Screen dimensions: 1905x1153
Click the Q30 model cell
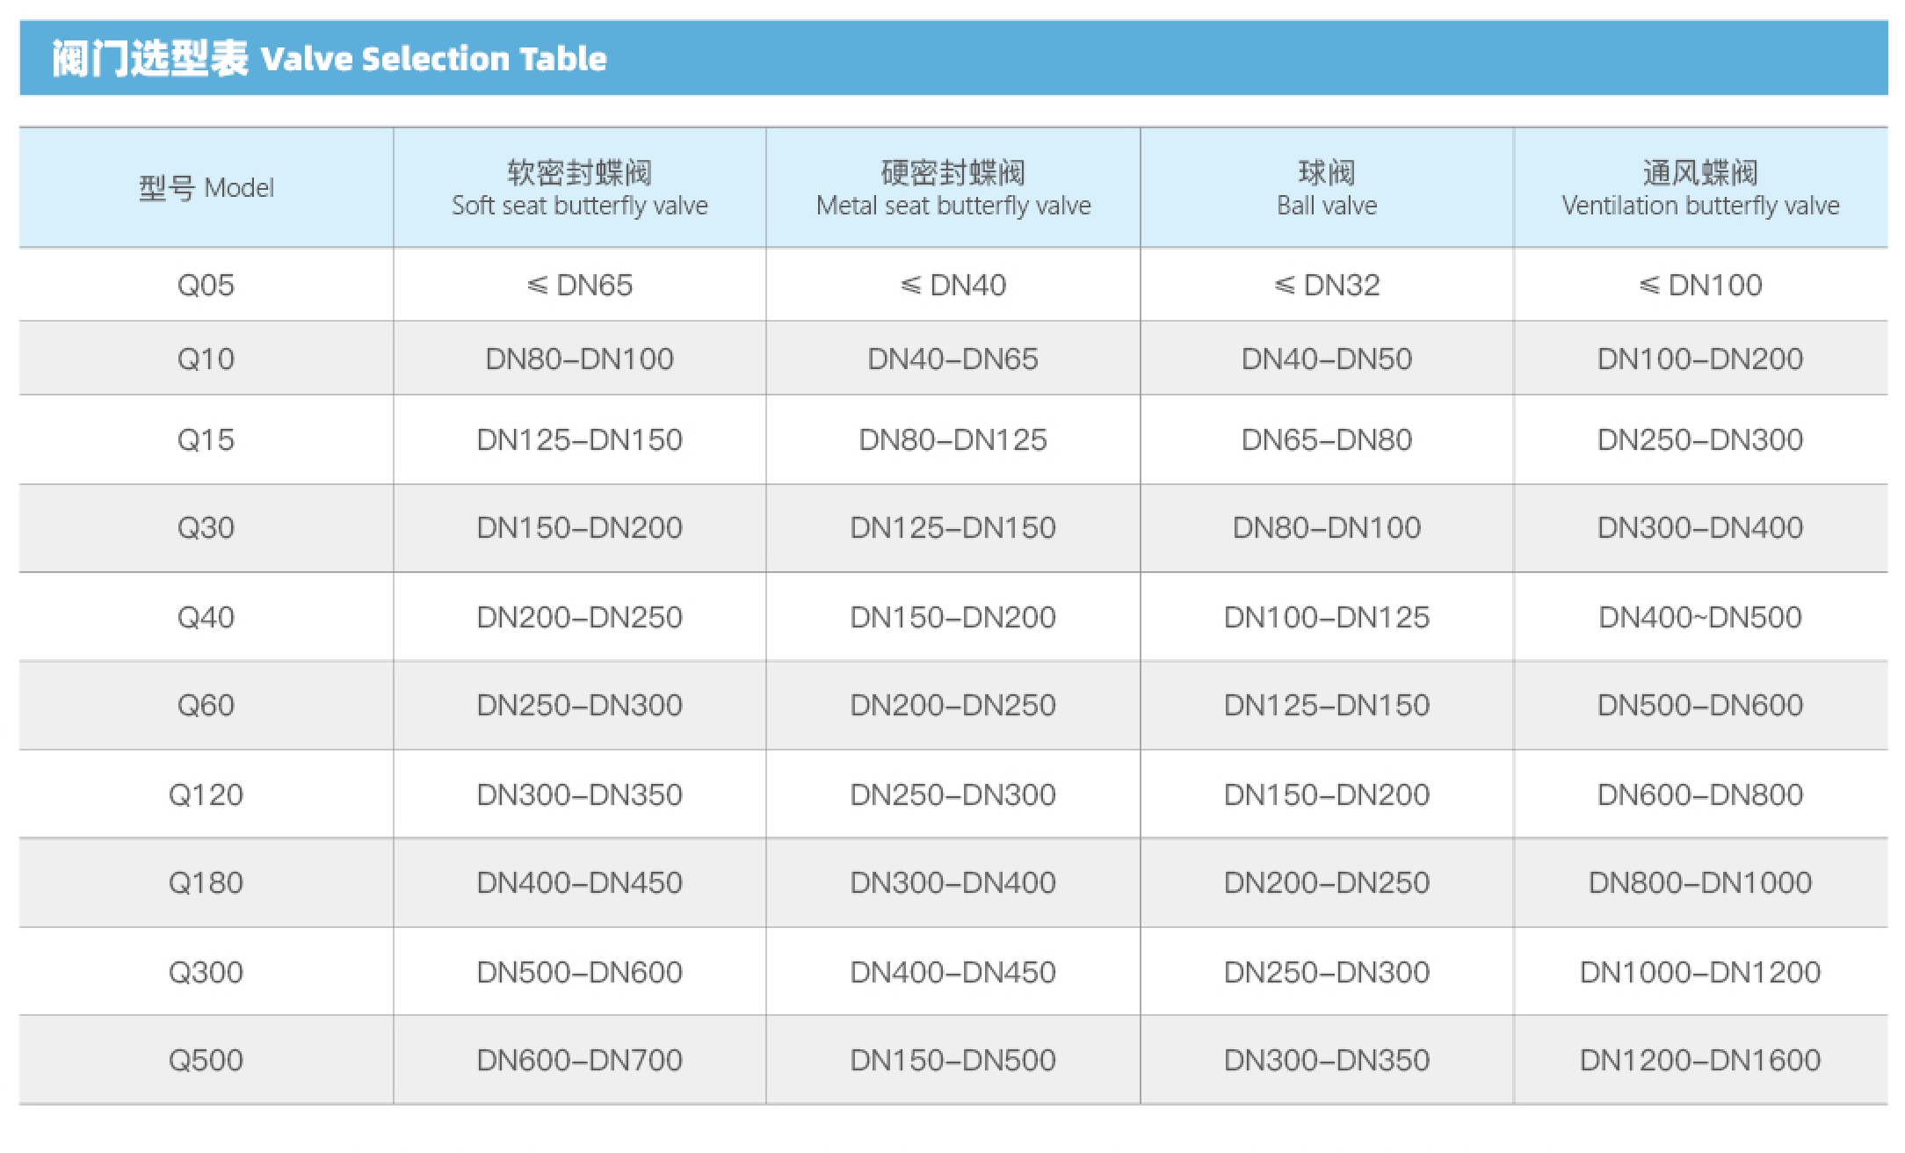click(x=206, y=527)
